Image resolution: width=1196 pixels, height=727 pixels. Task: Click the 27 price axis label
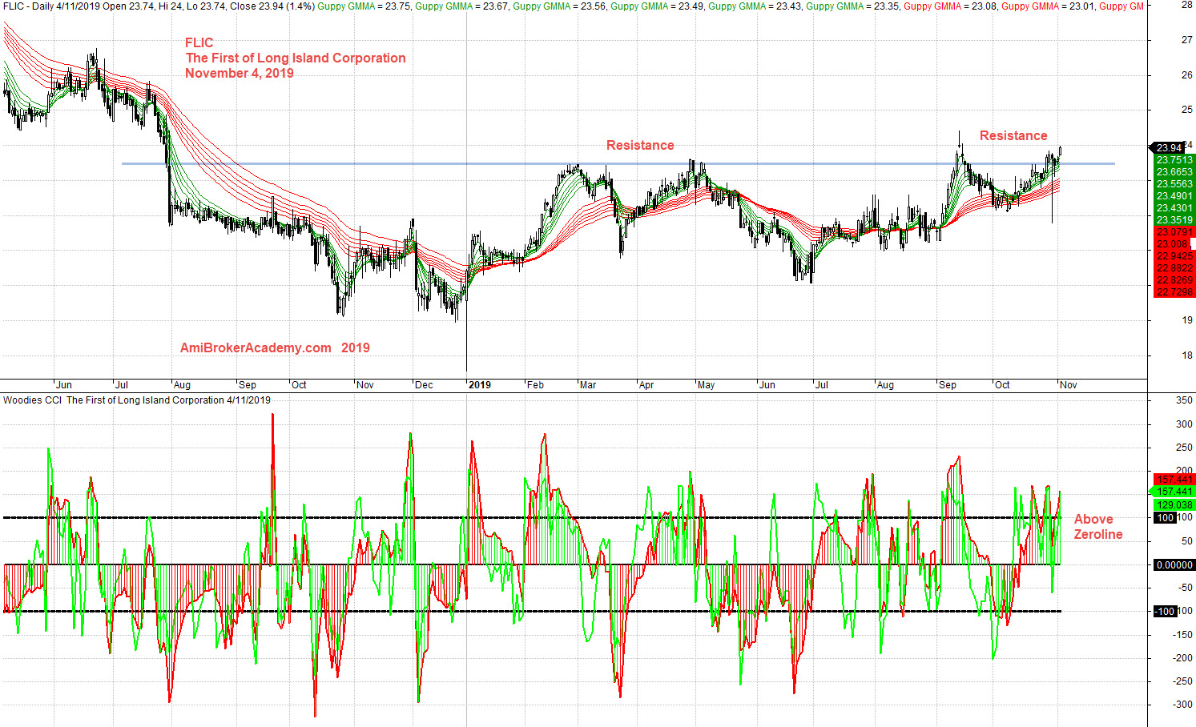pos(1186,40)
